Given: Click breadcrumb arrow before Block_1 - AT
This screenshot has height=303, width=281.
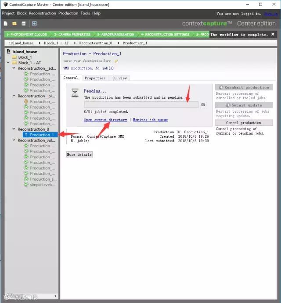Looking at the screenshot, I should point(40,43).
